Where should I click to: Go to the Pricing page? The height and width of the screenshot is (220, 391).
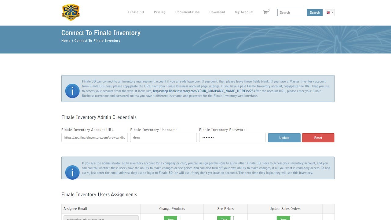tap(160, 12)
